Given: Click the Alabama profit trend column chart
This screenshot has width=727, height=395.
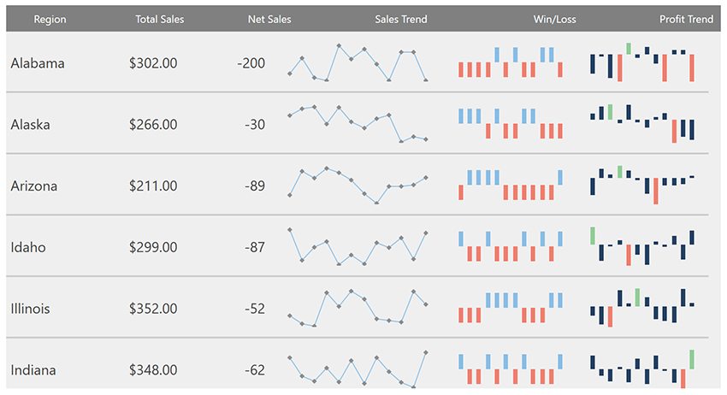Looking at the screenshot, I should 641,63.
